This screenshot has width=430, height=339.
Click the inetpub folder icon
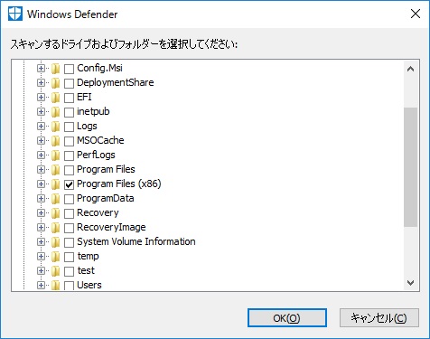pyautogui.click(x=55, y=112)
